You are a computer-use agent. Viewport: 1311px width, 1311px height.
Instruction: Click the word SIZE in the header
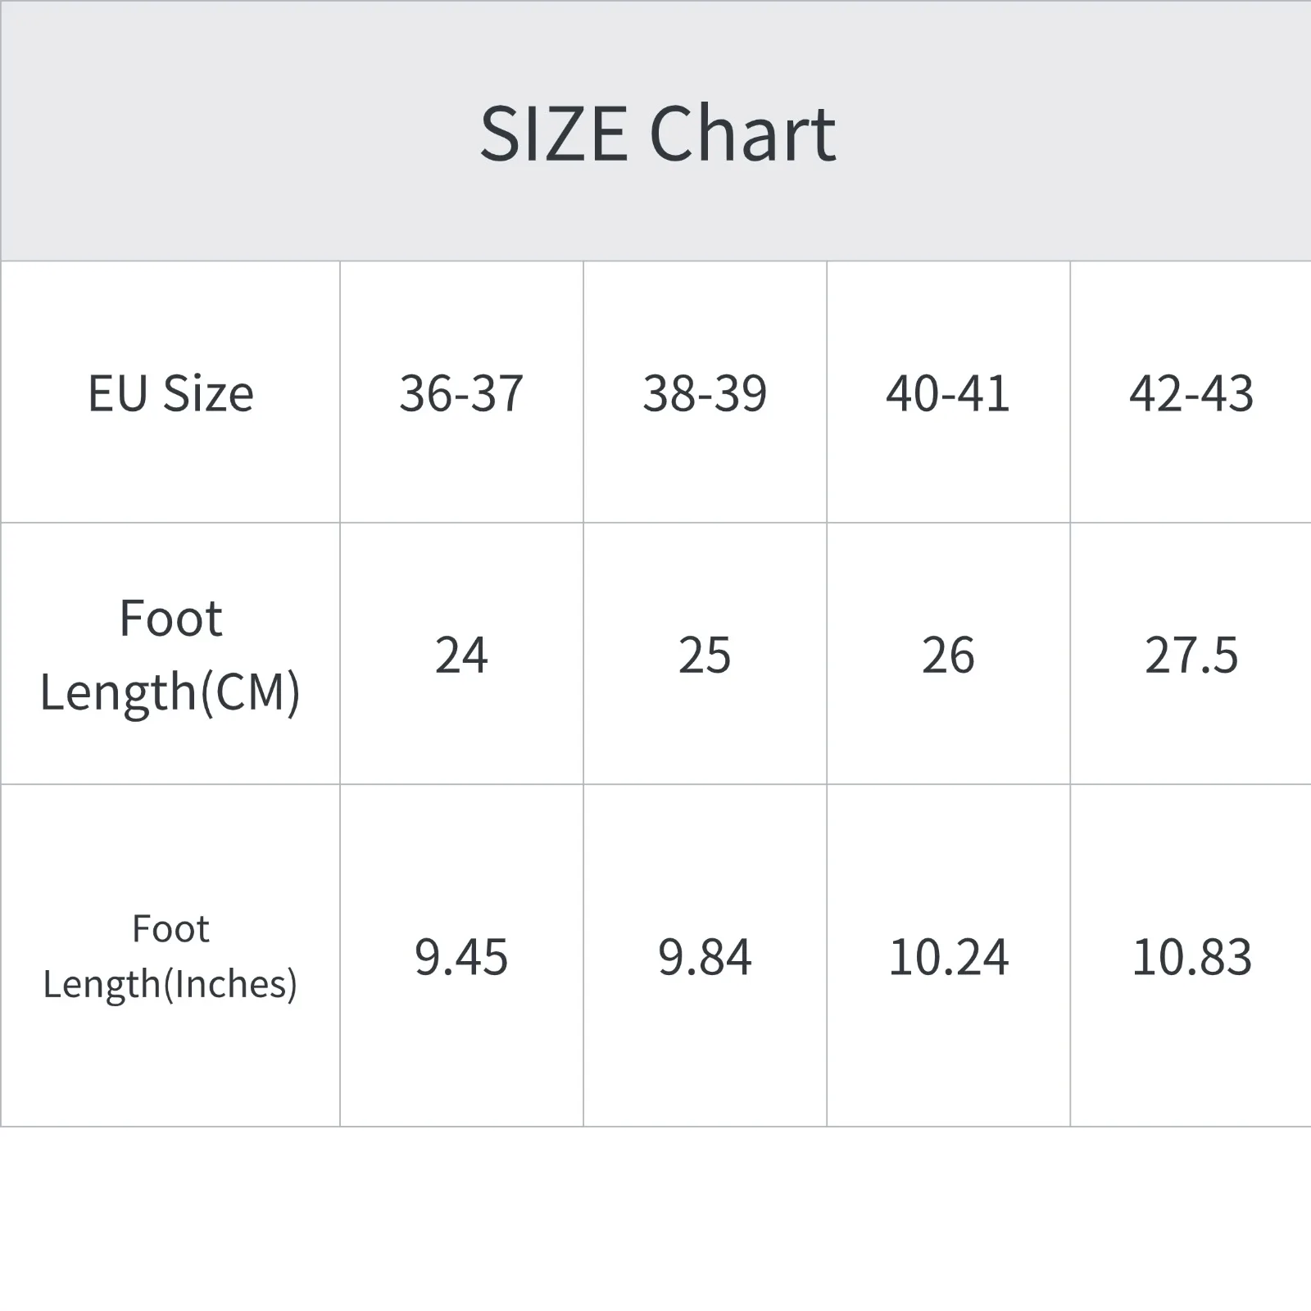click(554, 134)
